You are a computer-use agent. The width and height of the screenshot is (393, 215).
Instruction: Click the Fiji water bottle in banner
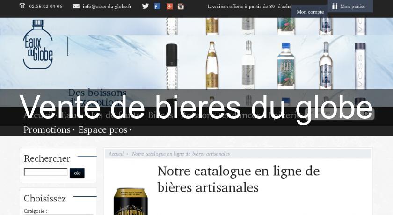286,65
